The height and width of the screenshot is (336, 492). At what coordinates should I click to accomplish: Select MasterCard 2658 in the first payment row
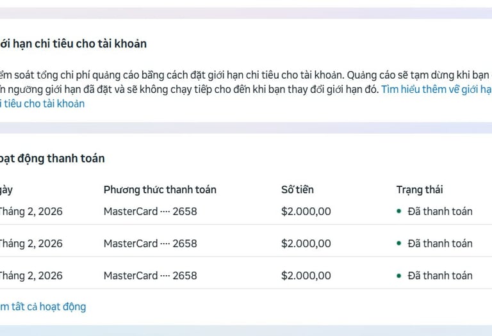coord(150,211)
